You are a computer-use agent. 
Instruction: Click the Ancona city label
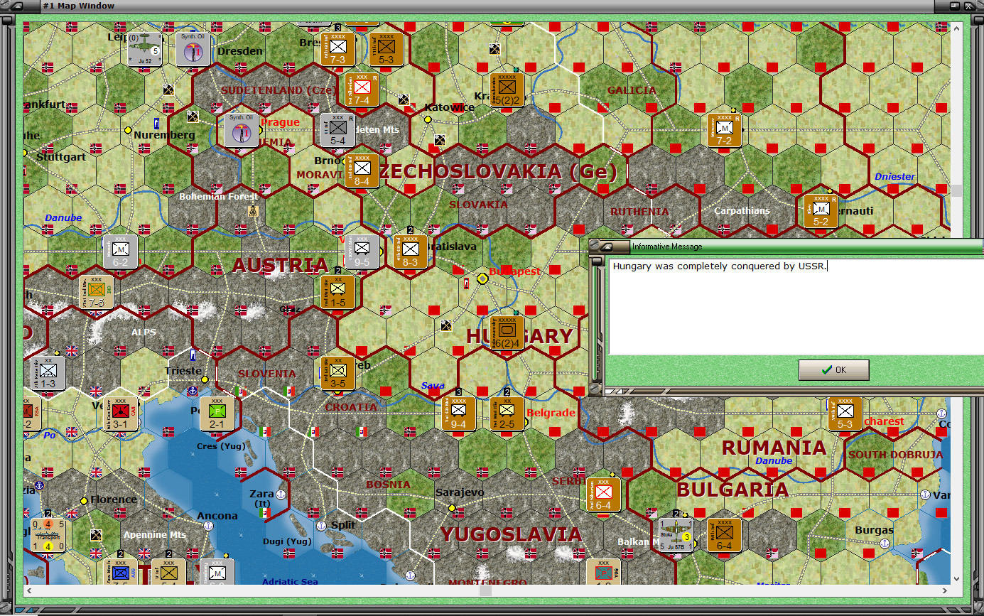pyautogui.click(x=217, y=516)
